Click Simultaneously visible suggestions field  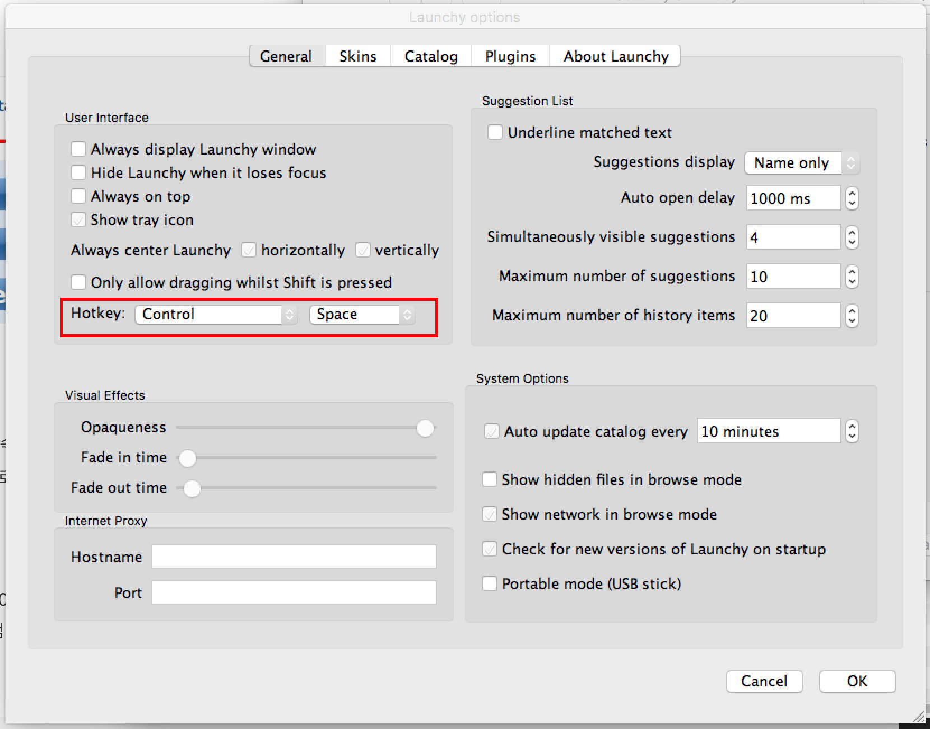tap(793, 237)
